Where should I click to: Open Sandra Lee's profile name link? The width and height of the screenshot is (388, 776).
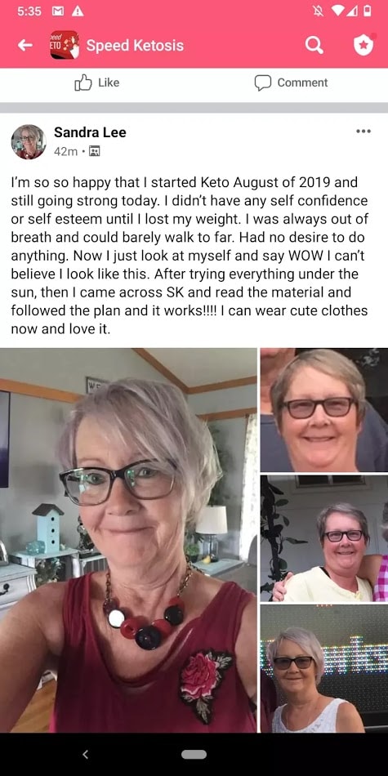[90, 132]
